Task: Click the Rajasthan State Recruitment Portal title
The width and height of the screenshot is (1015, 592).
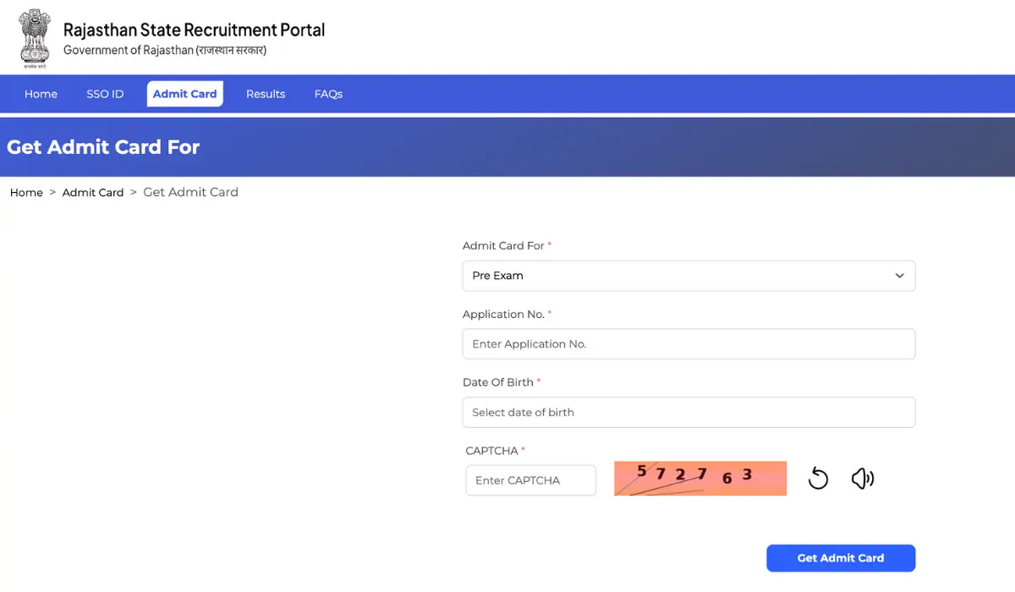Action: click(194, 30)
